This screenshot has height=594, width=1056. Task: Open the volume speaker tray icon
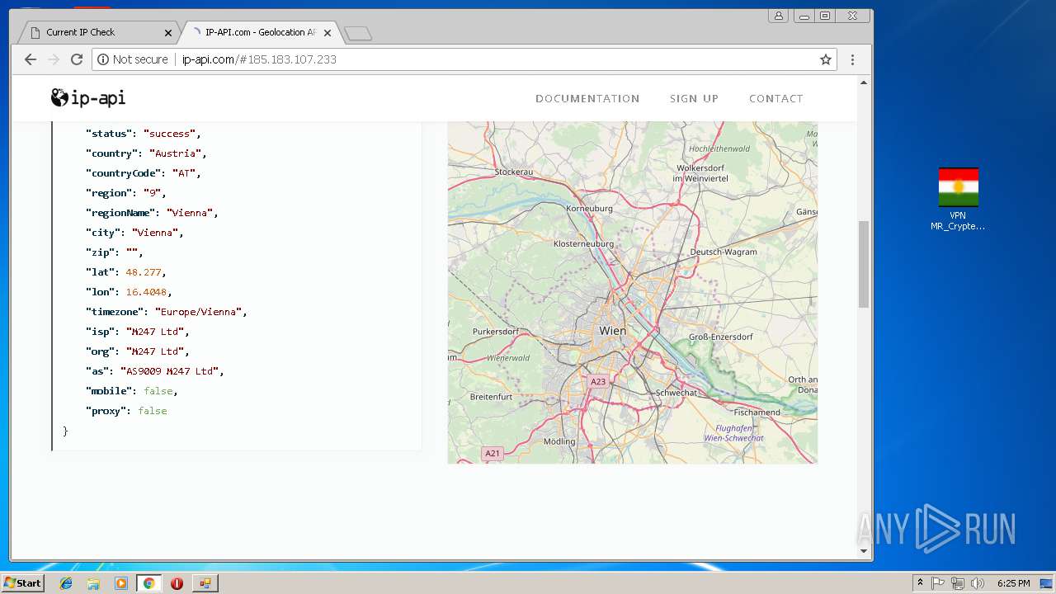[978, 583]
